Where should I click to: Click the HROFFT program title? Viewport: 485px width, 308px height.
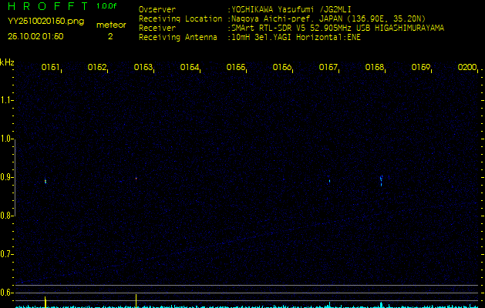tap(48, 6)
